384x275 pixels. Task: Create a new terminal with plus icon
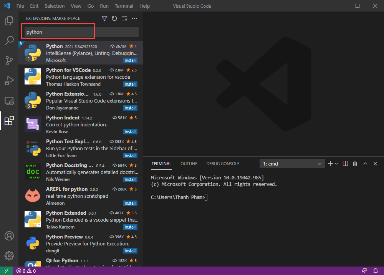pyautogui.click(x=330, y=164)
